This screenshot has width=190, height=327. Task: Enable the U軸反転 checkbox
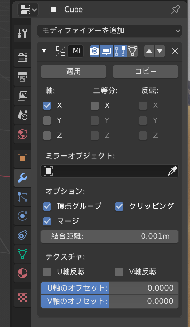[47, 272]
